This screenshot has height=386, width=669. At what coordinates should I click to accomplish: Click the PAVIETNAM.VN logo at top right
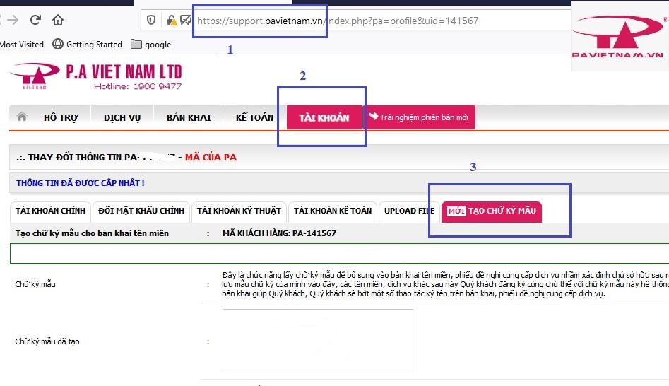pyautogui.click(x=618, y=37)
